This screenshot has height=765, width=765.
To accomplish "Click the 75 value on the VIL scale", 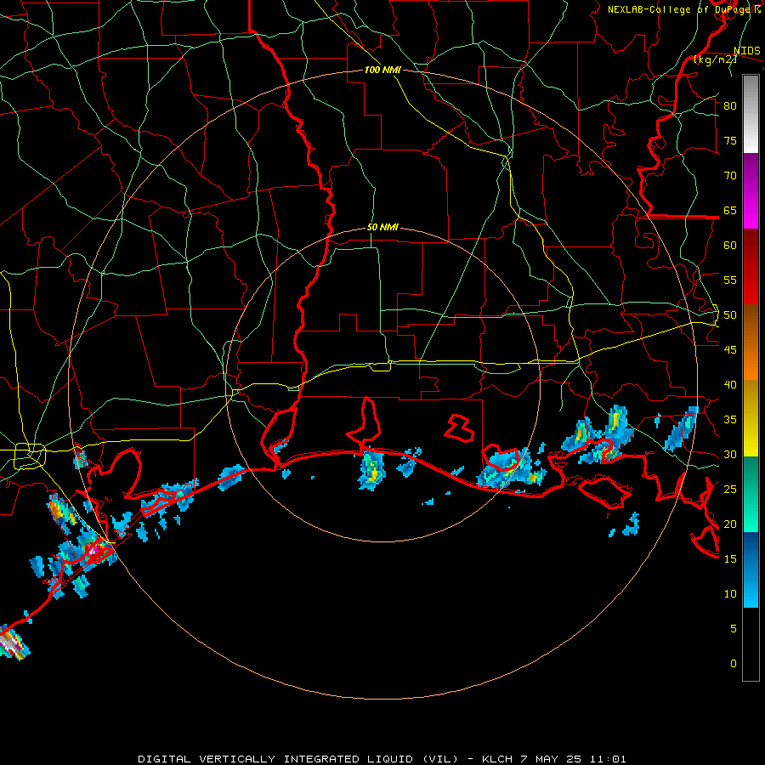I will 730,140.
